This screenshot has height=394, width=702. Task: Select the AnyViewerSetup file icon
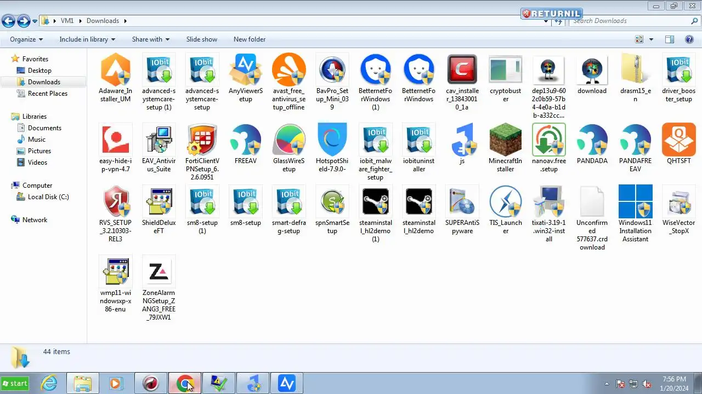click(x=246, y=70)
